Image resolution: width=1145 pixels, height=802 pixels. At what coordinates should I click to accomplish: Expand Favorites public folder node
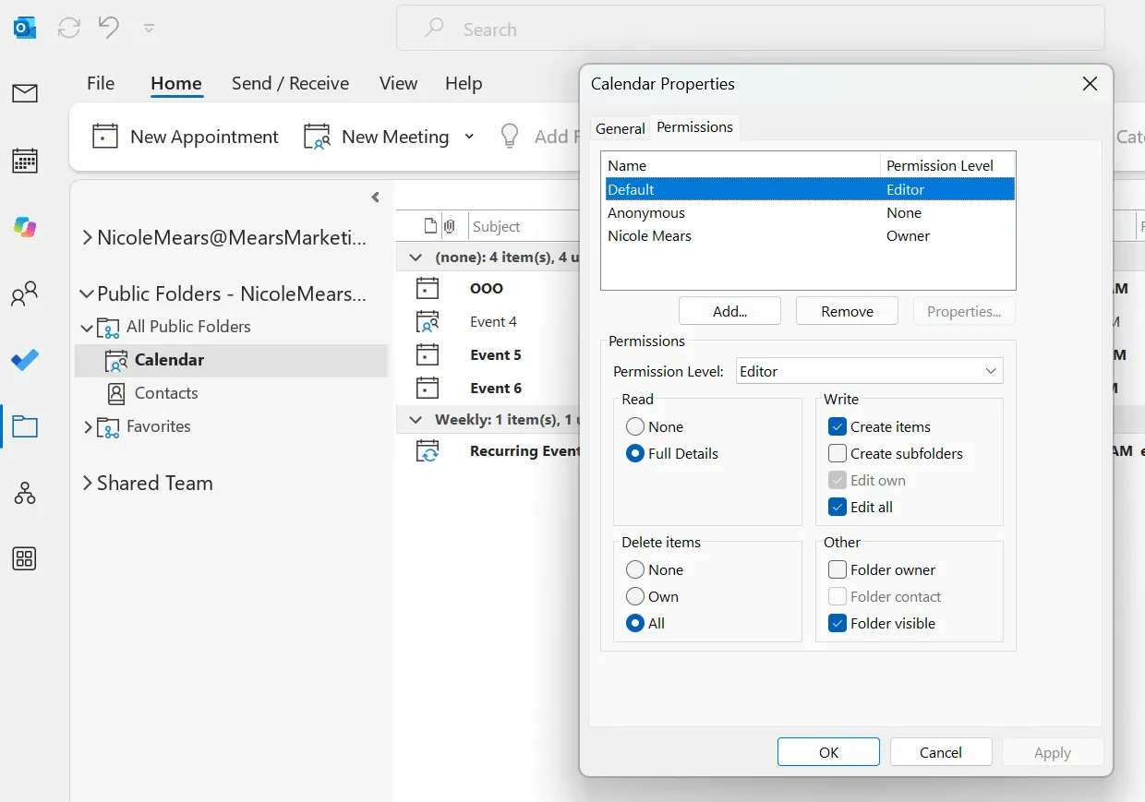[x=88, y=426]
